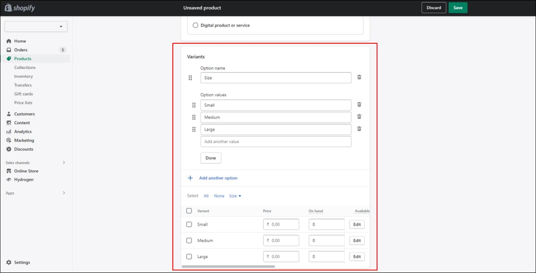Click the Small variant price field
This screenshot has height=273, width=536.
click(281, 224)
